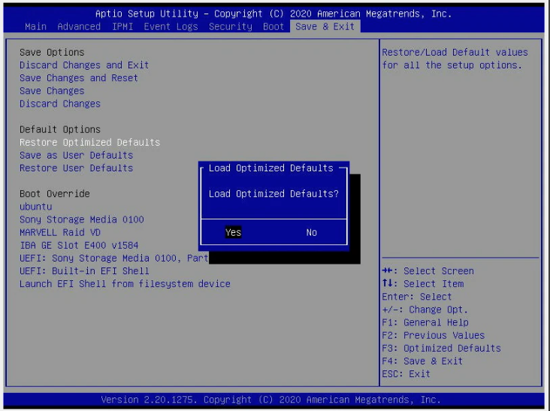Choose Save as User Defaults
This screenshot has height=411, width=550.
coord(76,156)
